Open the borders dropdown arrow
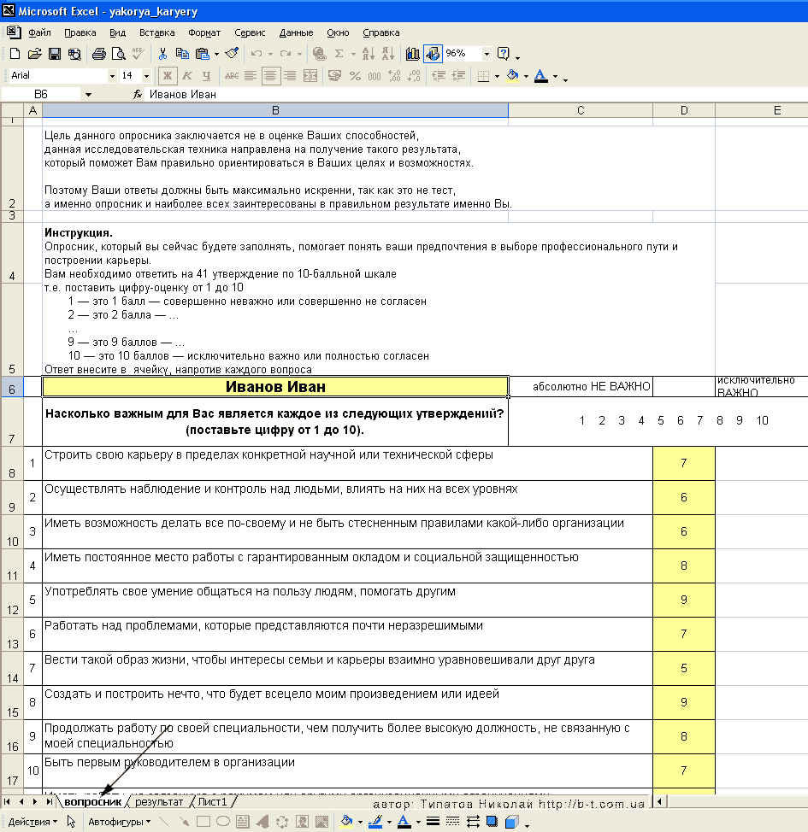This screenshot has height=832, width=808. (x=498, y=76)
